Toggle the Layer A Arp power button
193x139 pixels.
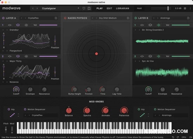point(9,109)
